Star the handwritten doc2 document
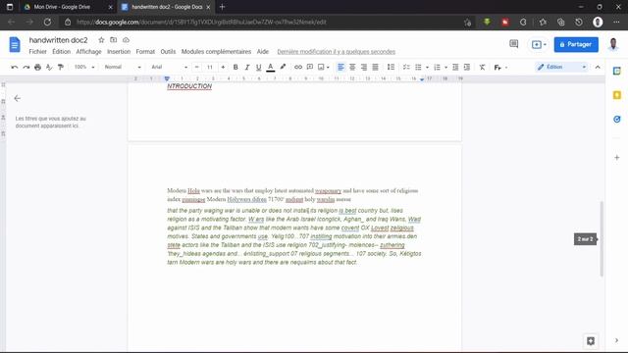This screenshot has width=628, height=353. coord(101,40)
